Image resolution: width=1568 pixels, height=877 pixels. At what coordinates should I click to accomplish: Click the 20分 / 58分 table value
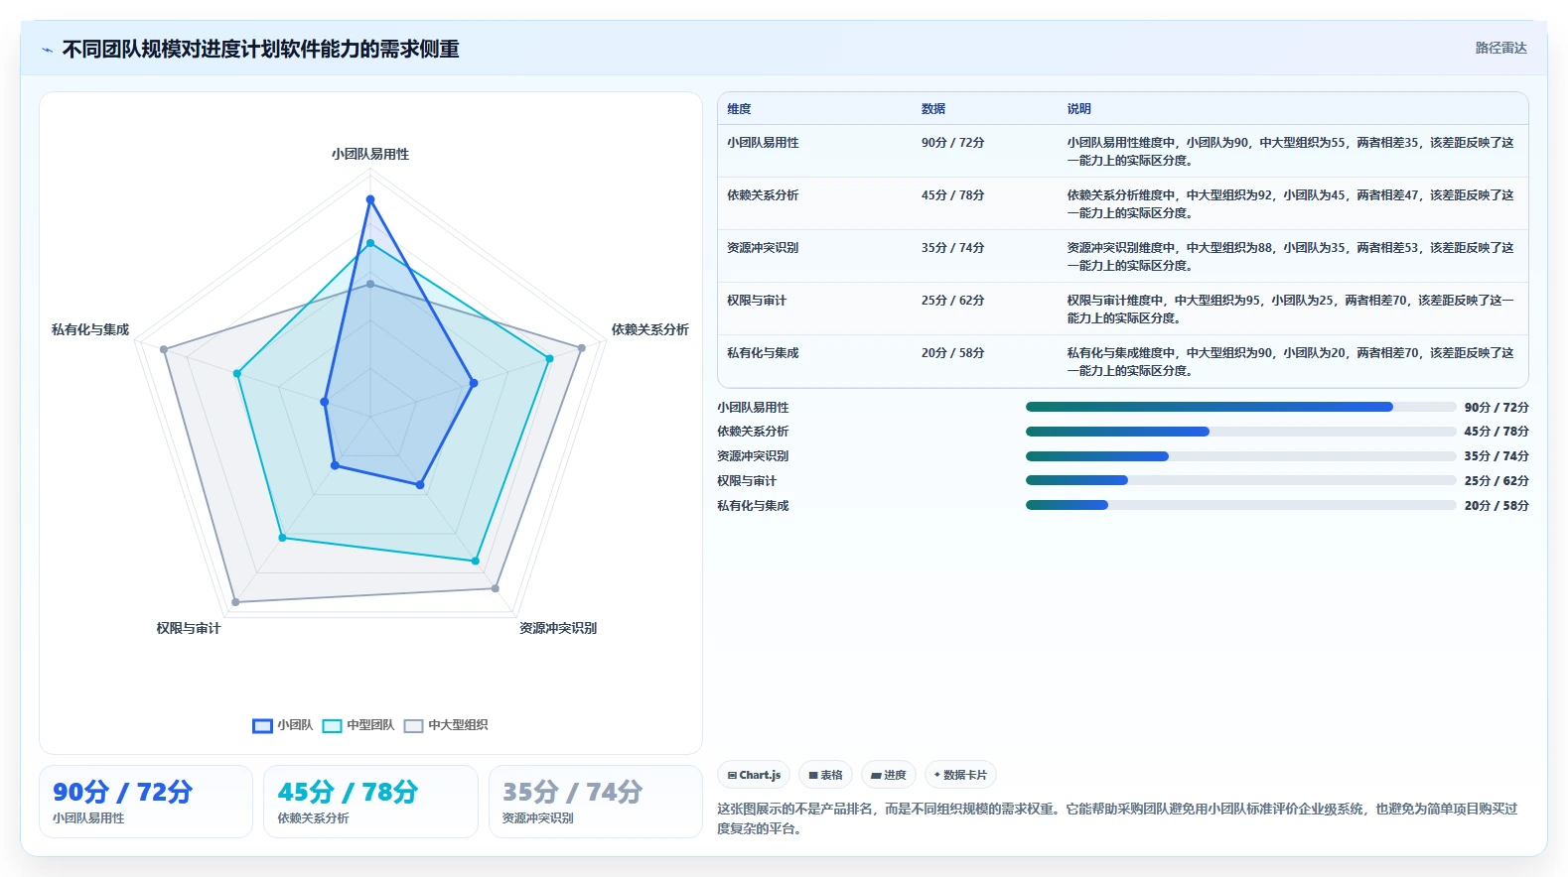click(x=952, y=353)
